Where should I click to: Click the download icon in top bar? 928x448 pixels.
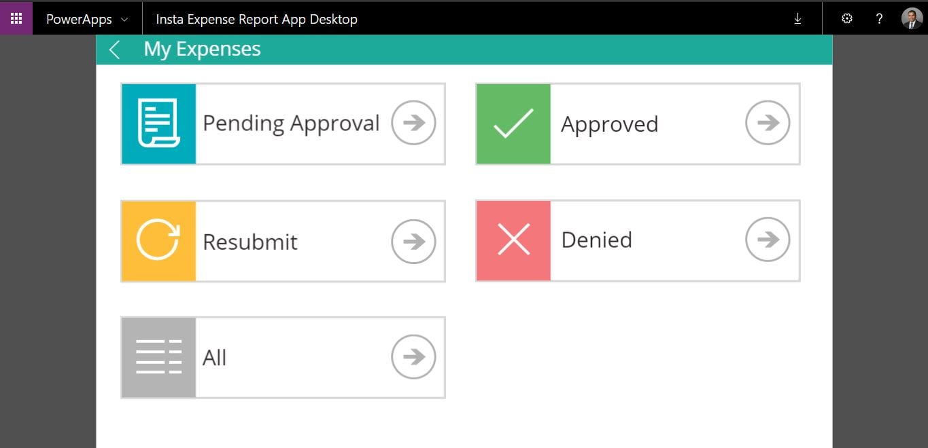click(x=798, y=19)
